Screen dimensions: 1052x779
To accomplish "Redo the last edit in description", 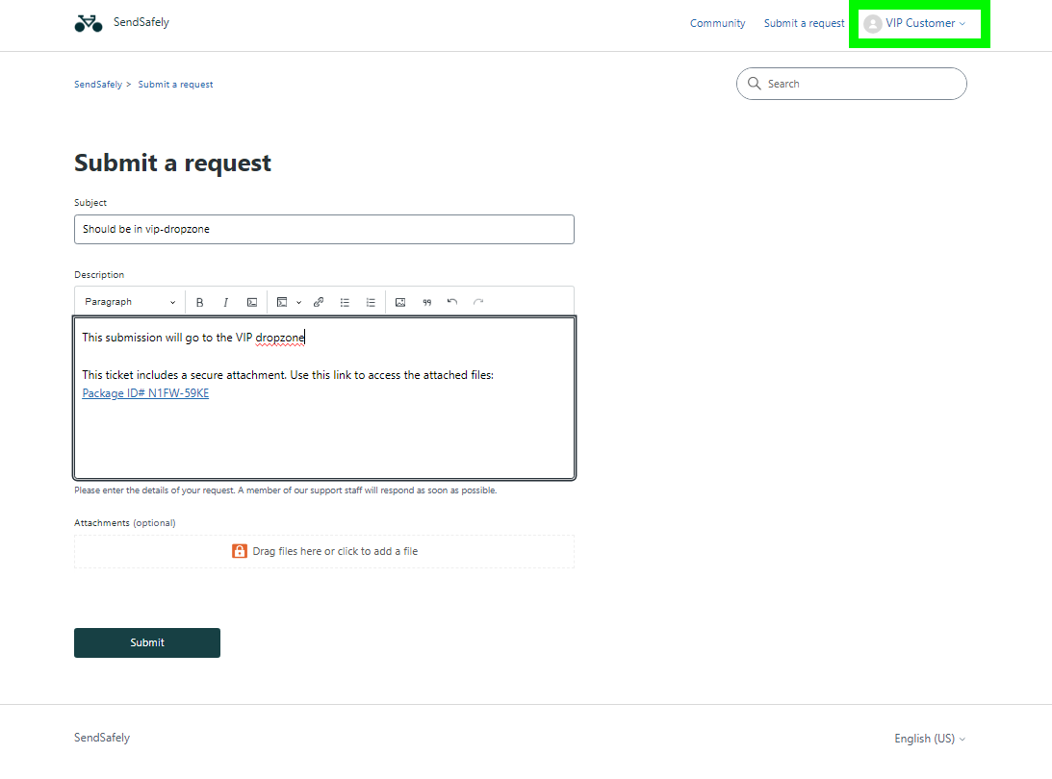I will pyautogui.click(x=478, y=302).
